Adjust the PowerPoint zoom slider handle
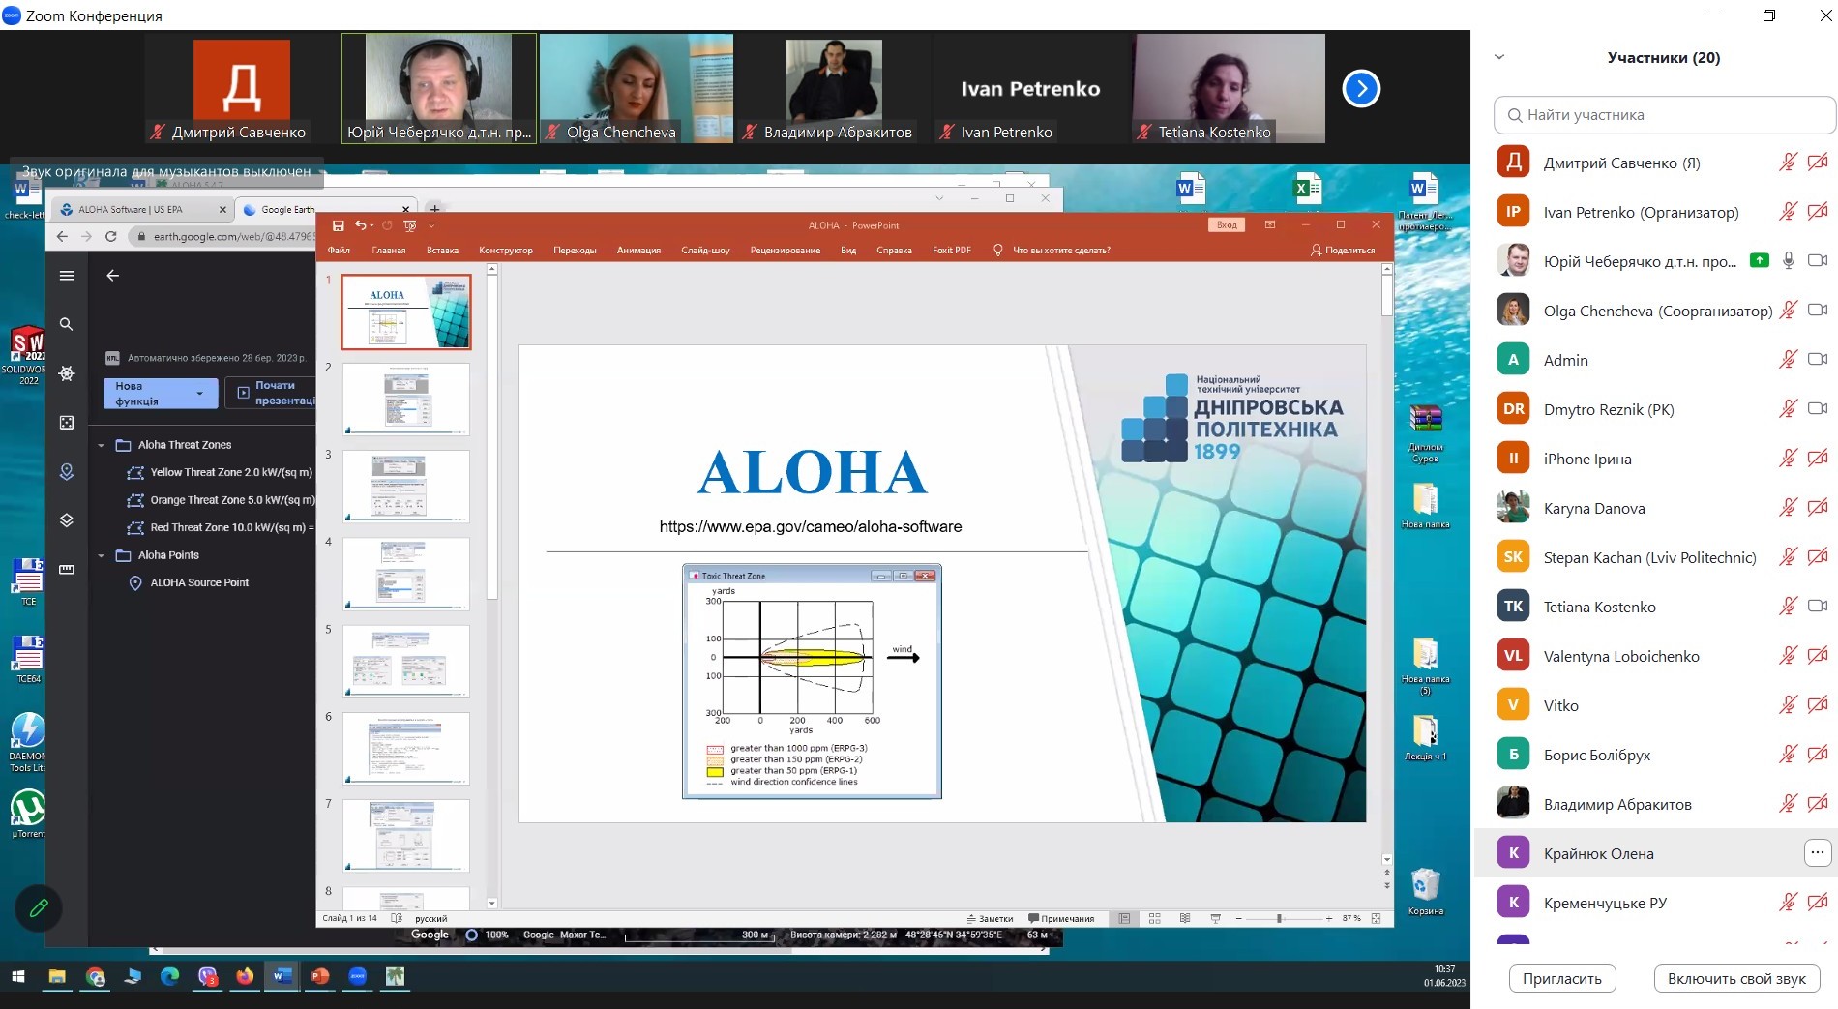1838x1009 pixels. [1279, 918]
